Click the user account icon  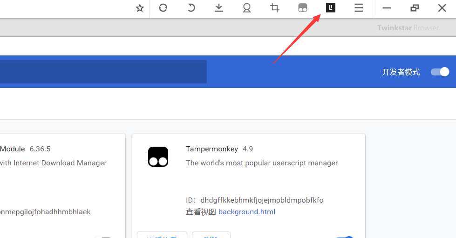(247, 8)
